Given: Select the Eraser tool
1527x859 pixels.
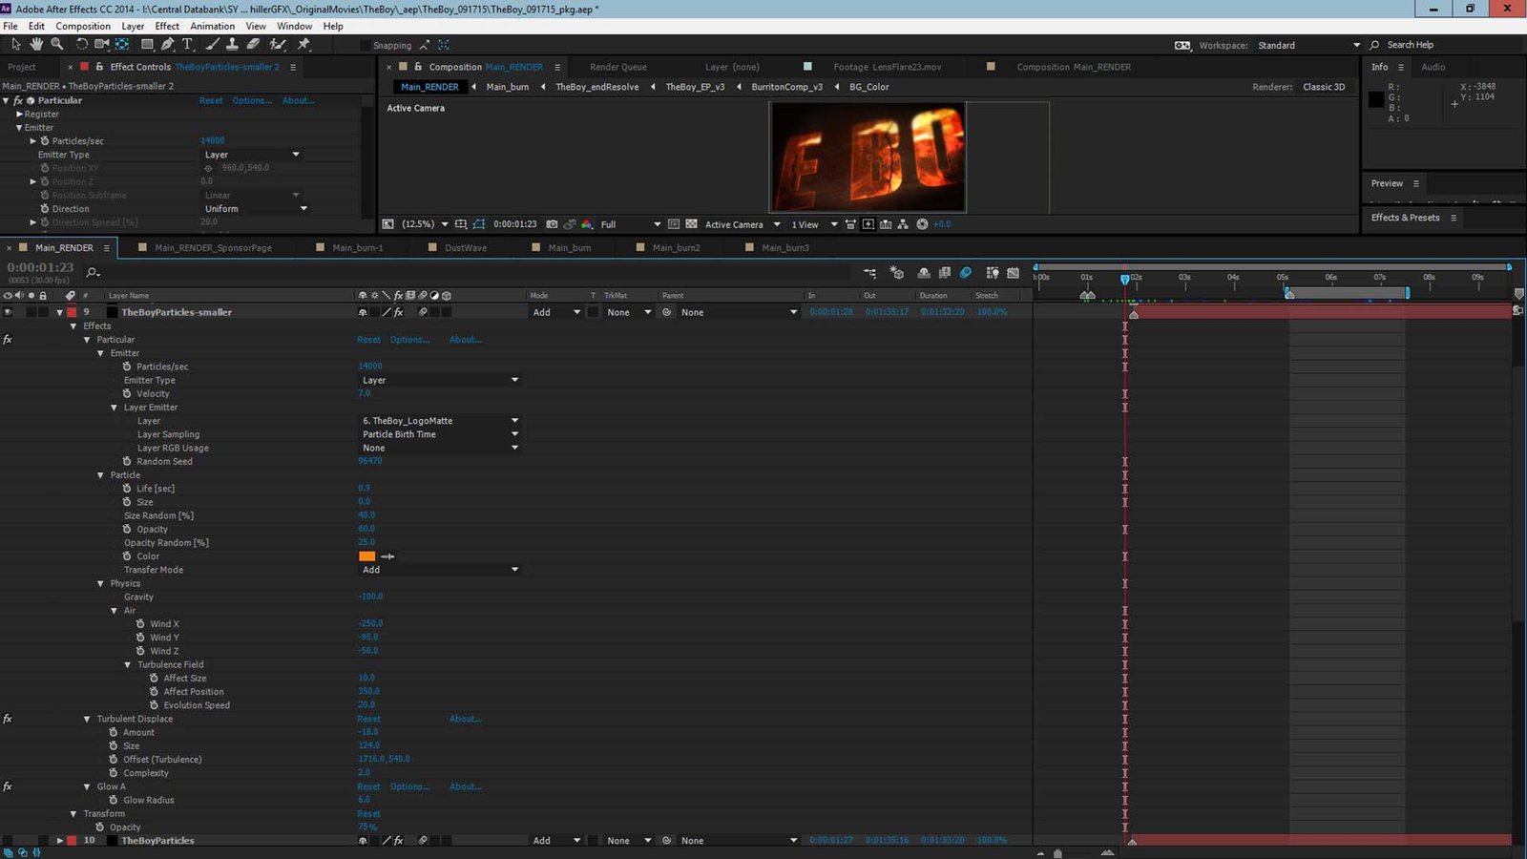Looking at the screenshot, I should (253, 45).
